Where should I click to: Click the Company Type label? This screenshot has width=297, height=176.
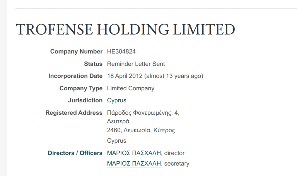[81, 88]
